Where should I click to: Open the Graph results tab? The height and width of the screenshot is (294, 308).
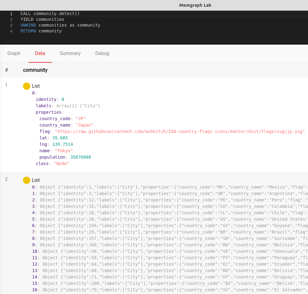(x=14, y=53)
